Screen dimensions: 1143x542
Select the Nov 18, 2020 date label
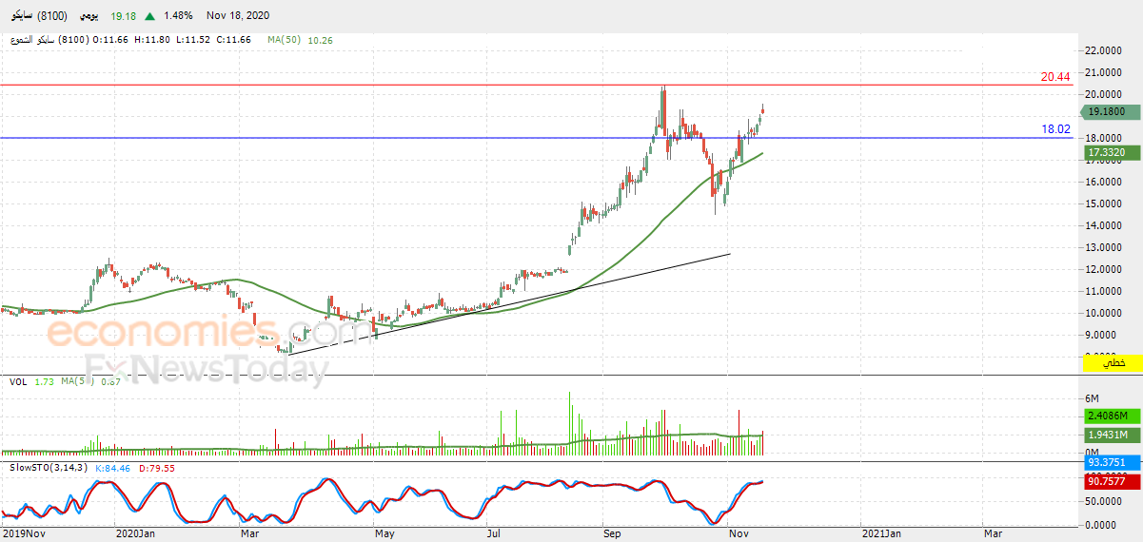click(x=240, y=15)
